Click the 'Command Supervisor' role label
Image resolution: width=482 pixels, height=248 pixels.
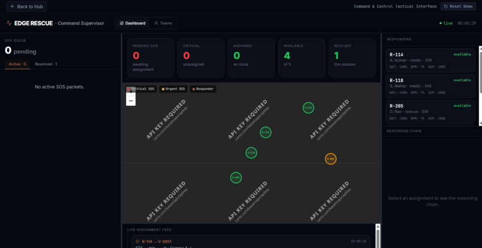[81, 23]
